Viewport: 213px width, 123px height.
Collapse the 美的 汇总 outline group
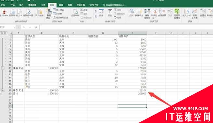3,68
